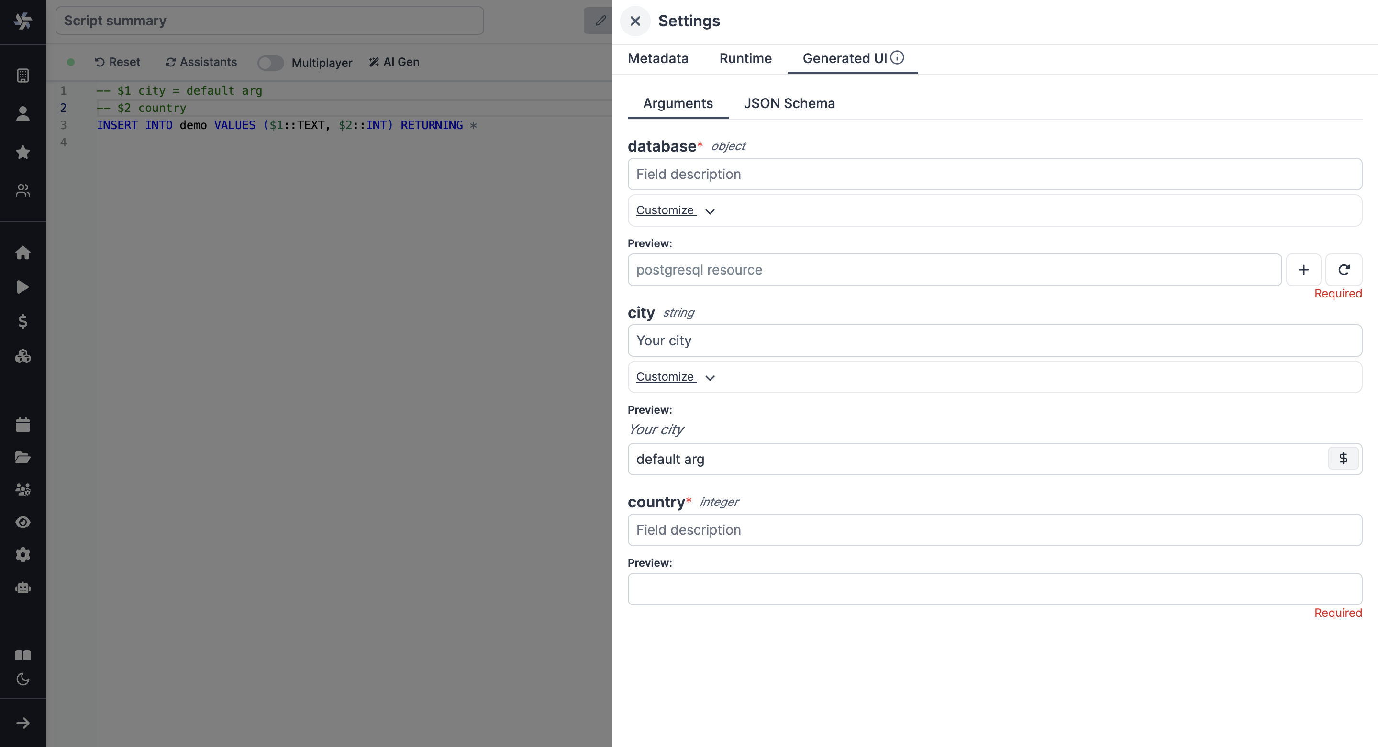The height and width of the screenshot is (747, 1378).
Task: Open documentation via the book icon
Action: [x=23, y=655]
